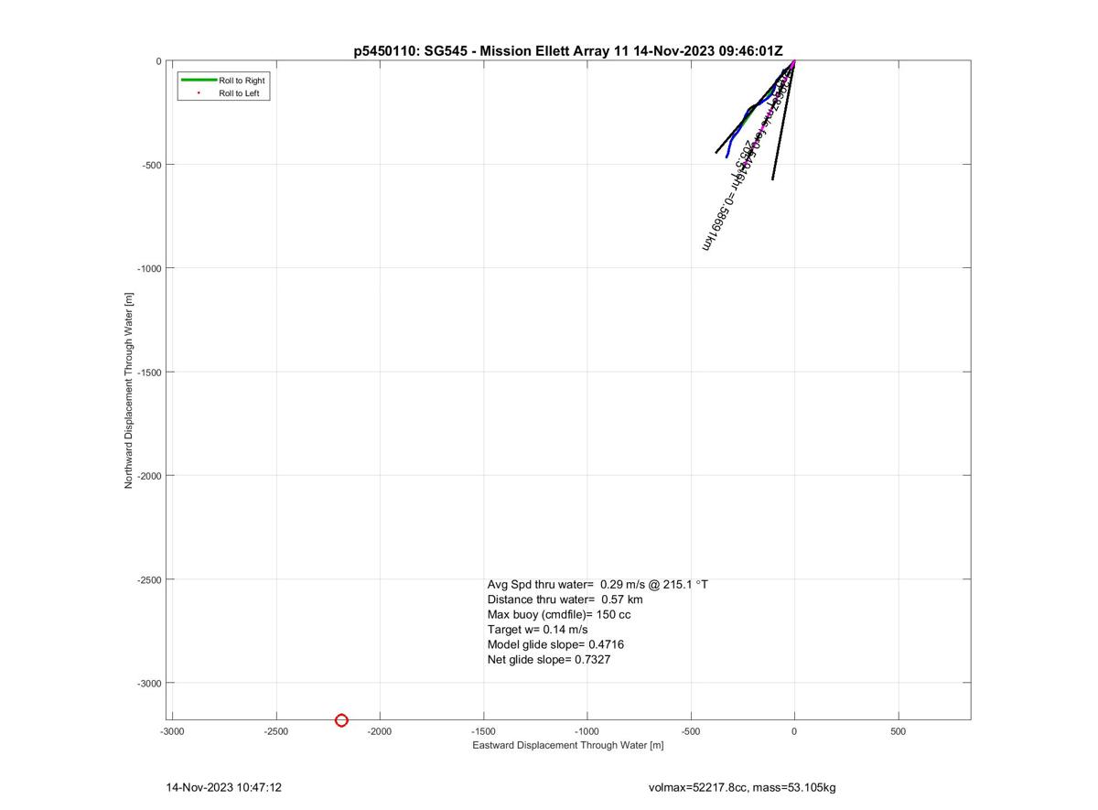Viewport: 1098px width, 810px height.
Task: Click the y-axis tick label -2500
Action: (149, 579)
